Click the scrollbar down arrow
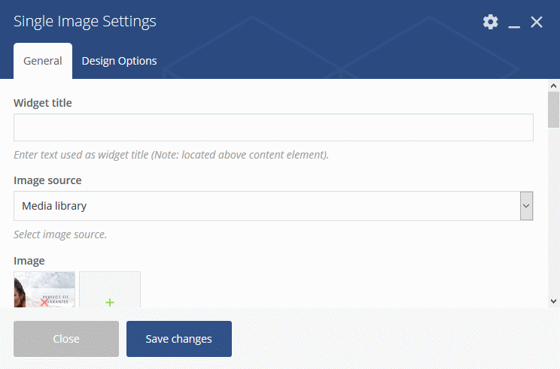560x369 pixels. (553, 301)
